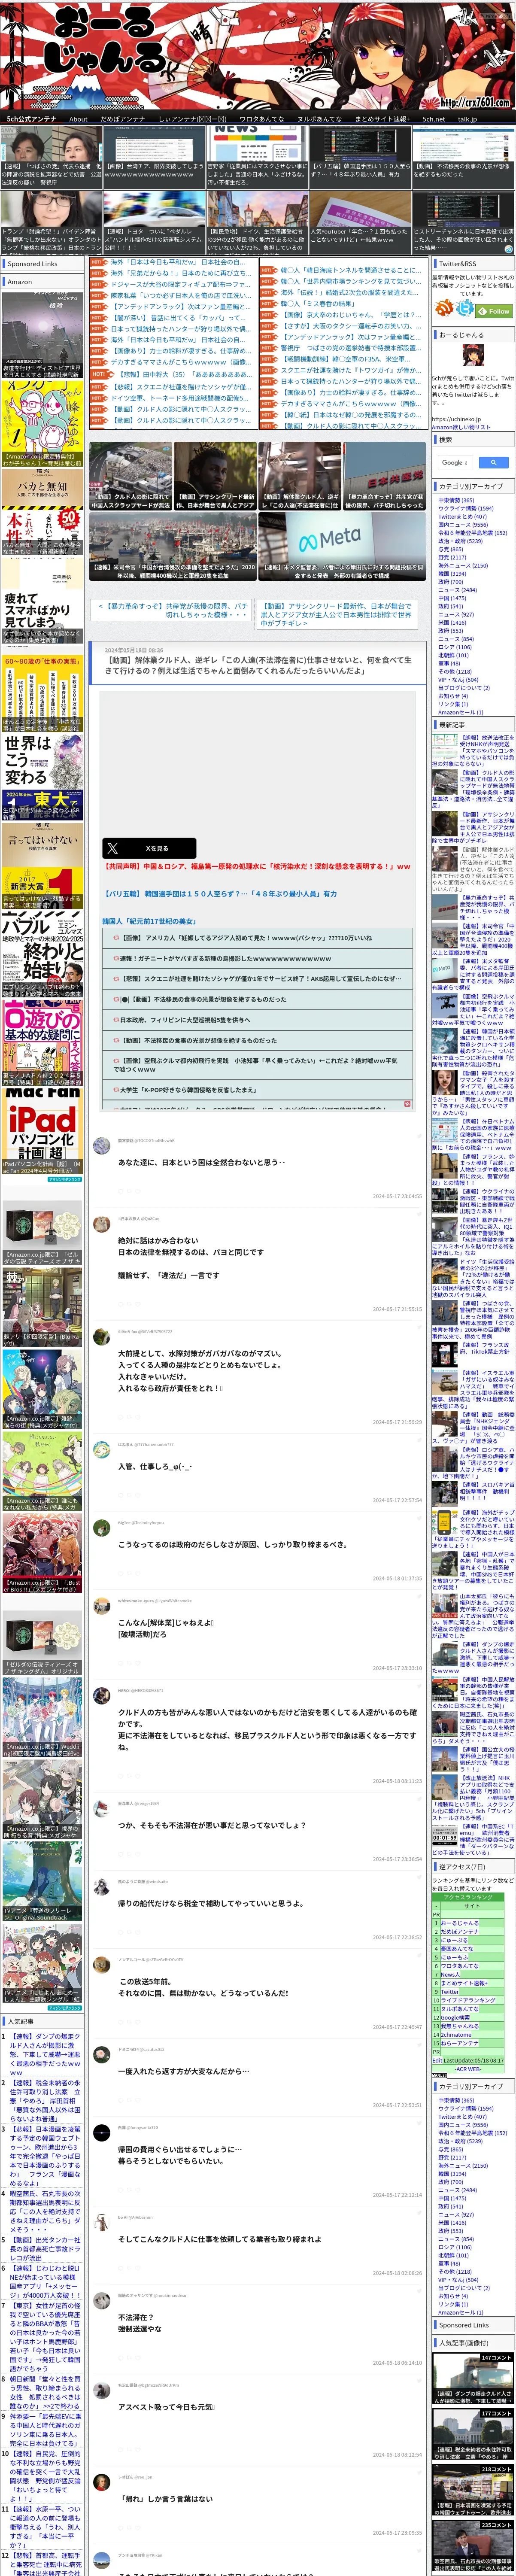Click the site logo banner おーるじゃんる
This screenshot has width=516, height=2576.
258,55
